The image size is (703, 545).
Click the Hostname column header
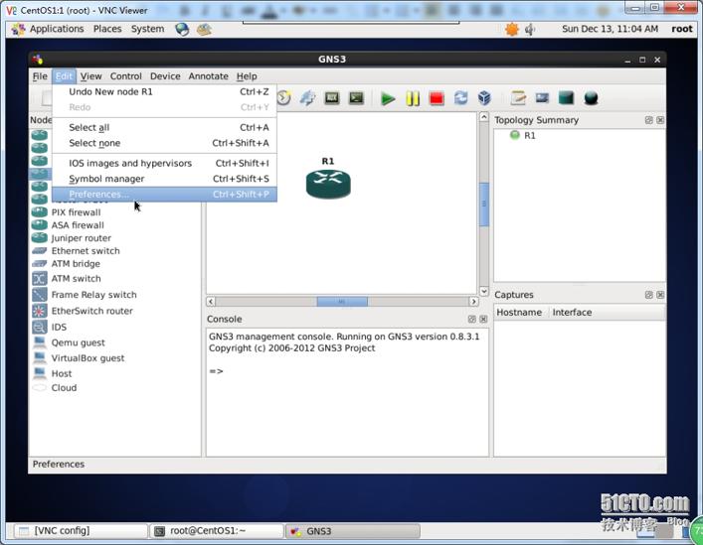pyautogui.click(x=521, y=313)
